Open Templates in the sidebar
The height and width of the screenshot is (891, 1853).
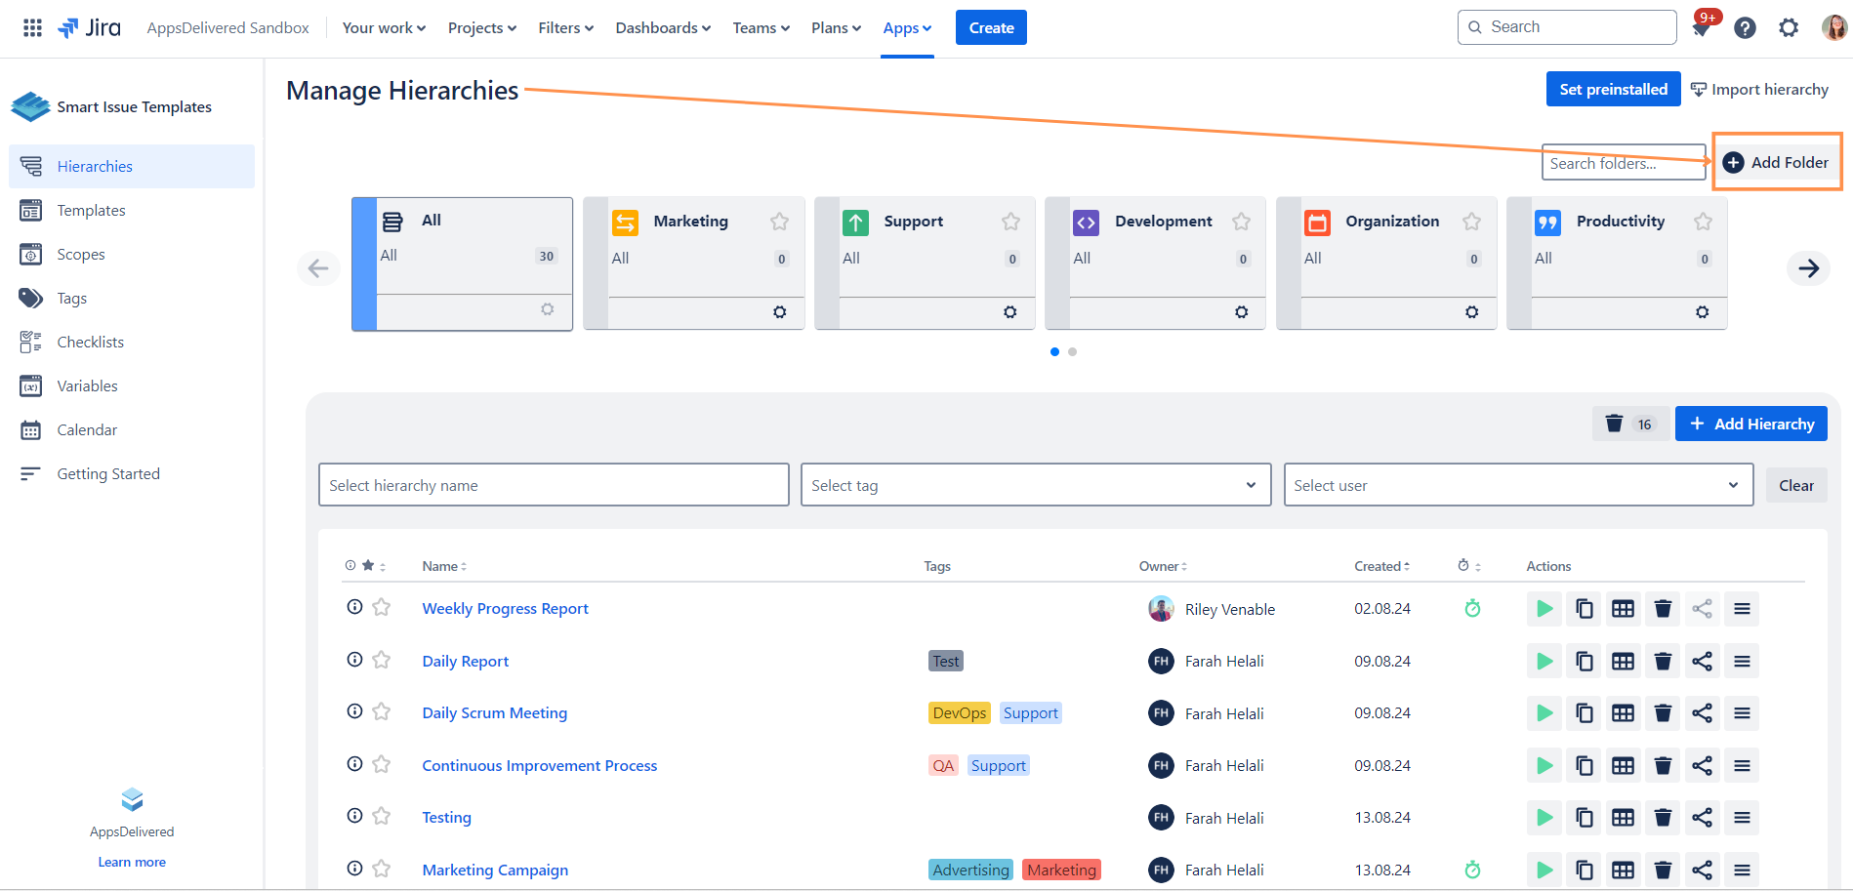tap(91, 211)
